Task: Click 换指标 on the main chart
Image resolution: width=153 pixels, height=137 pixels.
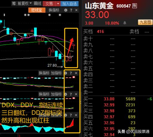Action: 54,10
